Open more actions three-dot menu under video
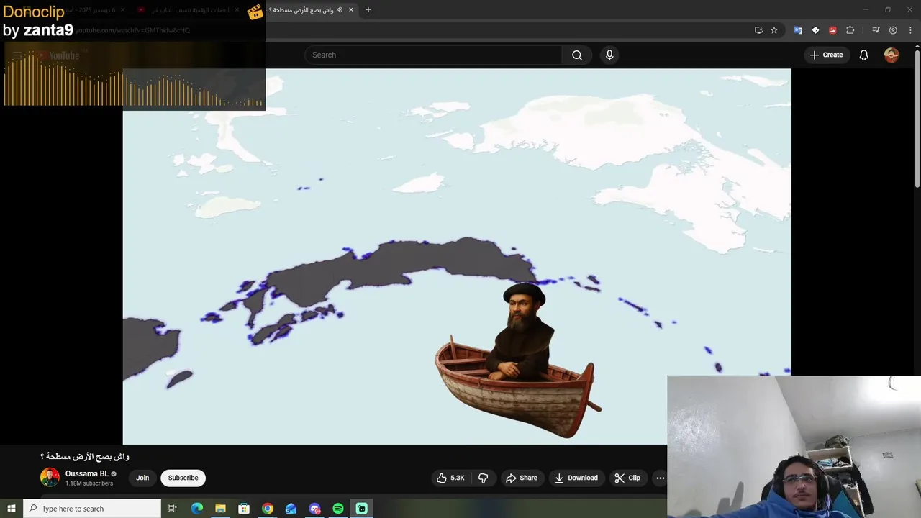This screenshot has width=921, height=518. [660, 478]
